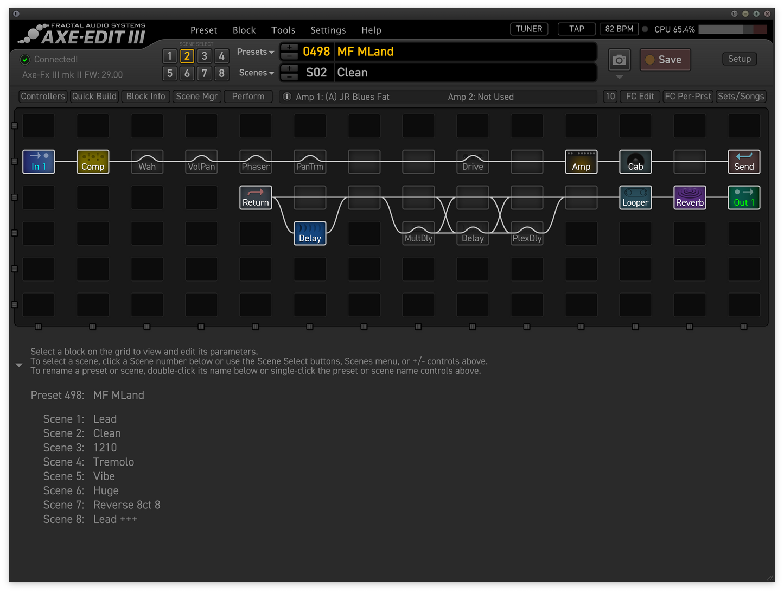Open the TUNER
This screenshot has height=593, width=784.
tap(528, 29)
